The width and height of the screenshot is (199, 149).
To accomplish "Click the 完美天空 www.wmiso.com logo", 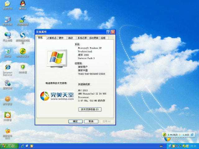I will click(x=57, y=96).
